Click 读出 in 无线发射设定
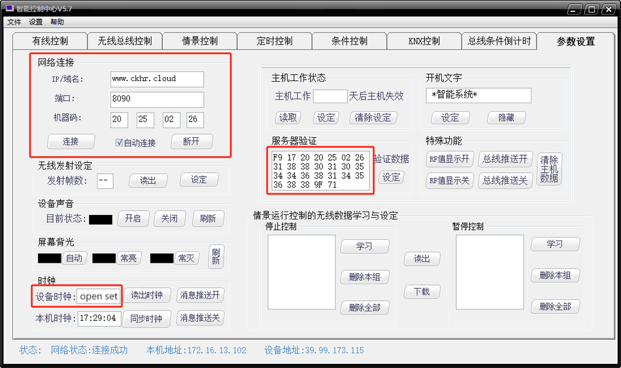This screenshot has width=621, height=368. pos(148,180)
